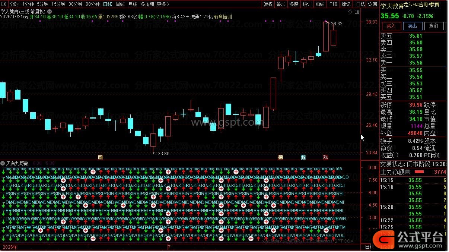The height and width of the screenshot is (252, 449).
Task: Open the 画线 drawing tool
Action: [320, 4]
